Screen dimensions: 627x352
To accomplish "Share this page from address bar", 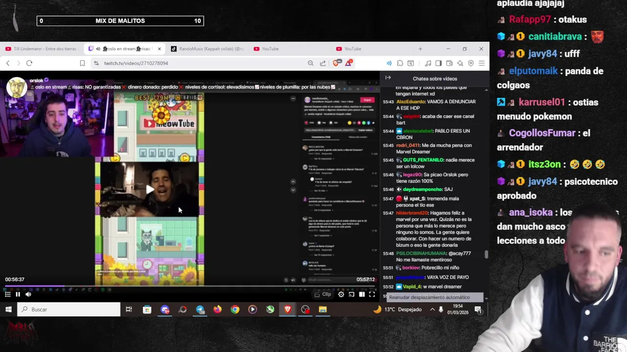I will pyautogui.click(x=323, y=63).
